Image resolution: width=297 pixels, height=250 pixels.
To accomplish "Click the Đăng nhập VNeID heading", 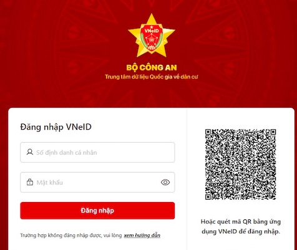I will point(56,127).
